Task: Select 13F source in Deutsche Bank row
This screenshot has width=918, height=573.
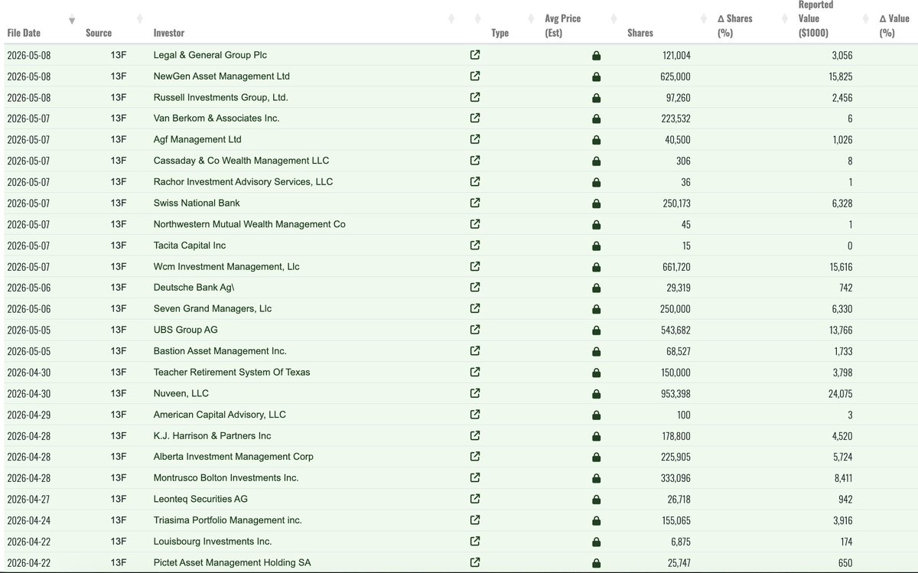Action: click(118, 288)
